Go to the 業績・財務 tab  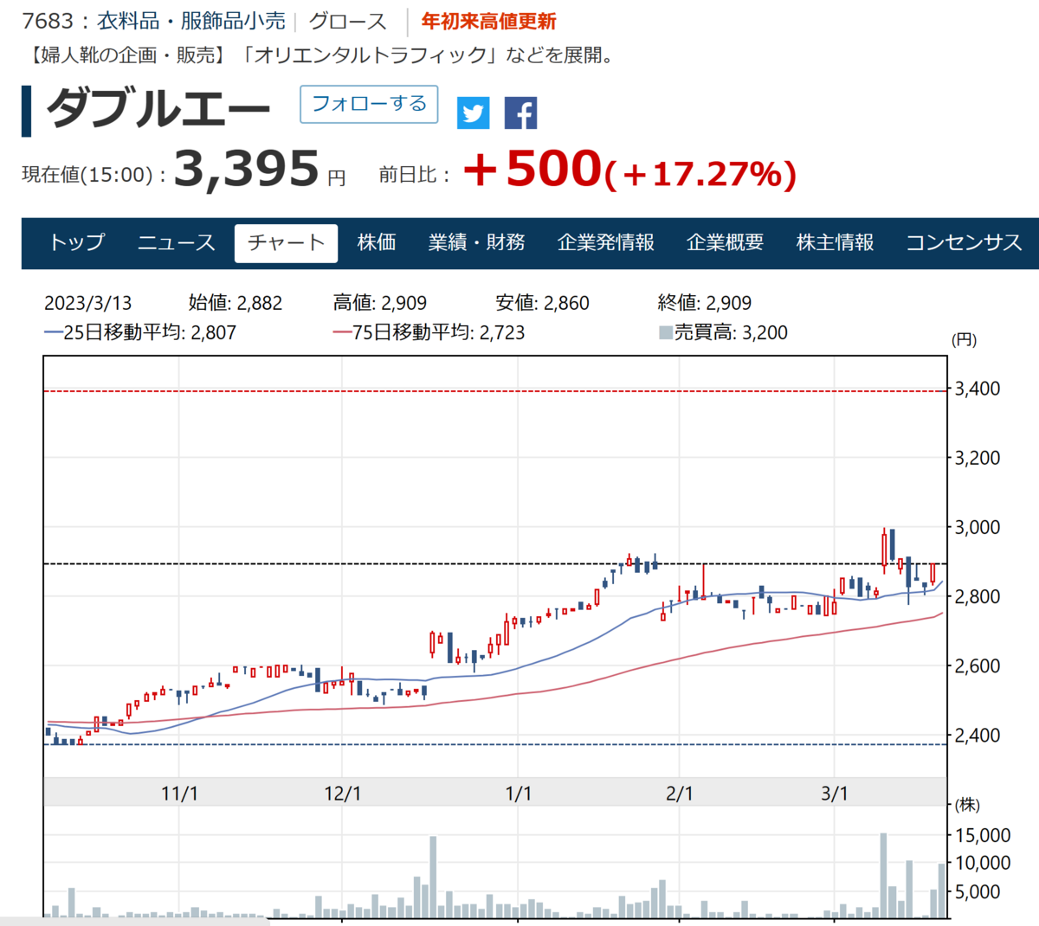tap(476, 242)
